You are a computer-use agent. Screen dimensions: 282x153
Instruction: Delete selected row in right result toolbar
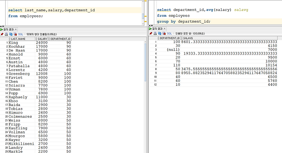[164, 33]
